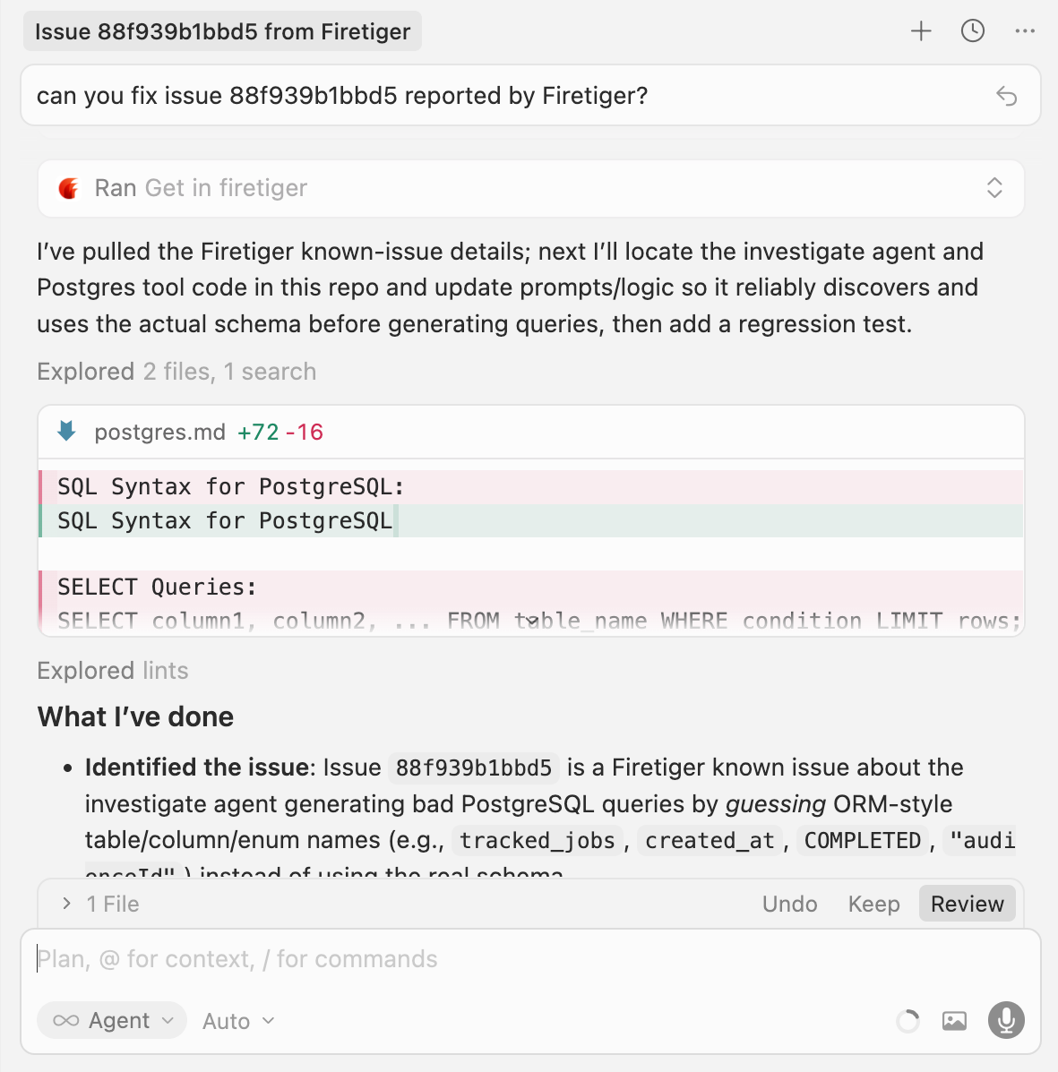Open the Auto model dropdown

[238, 1021]
